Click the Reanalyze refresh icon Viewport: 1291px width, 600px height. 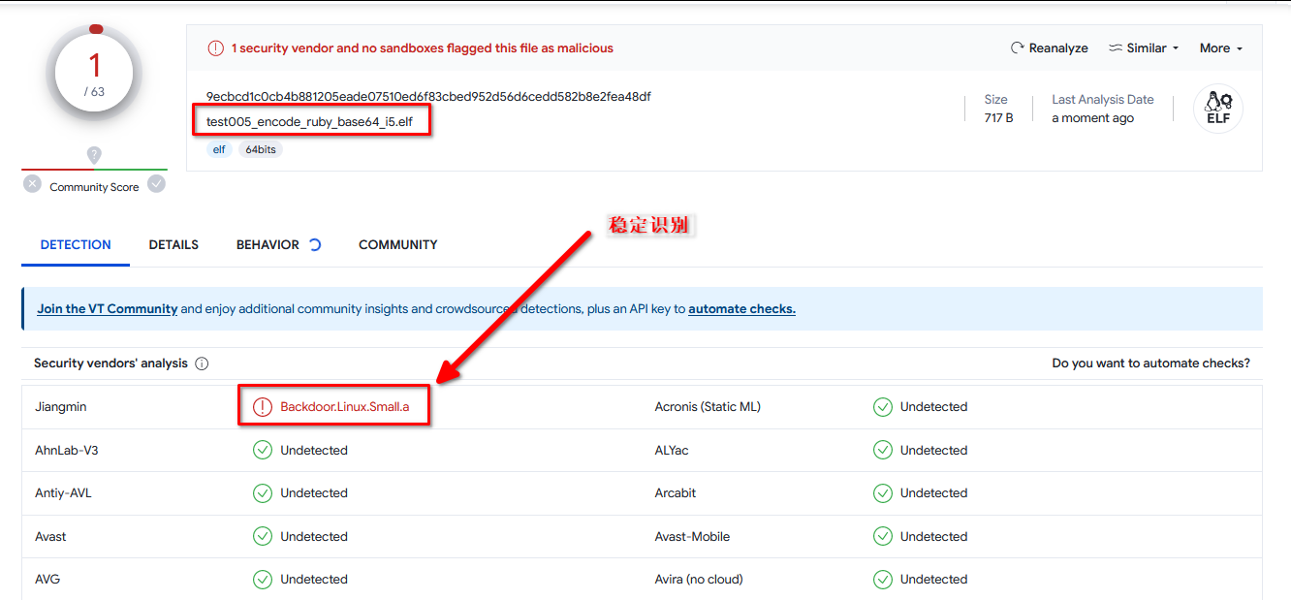1017,48
